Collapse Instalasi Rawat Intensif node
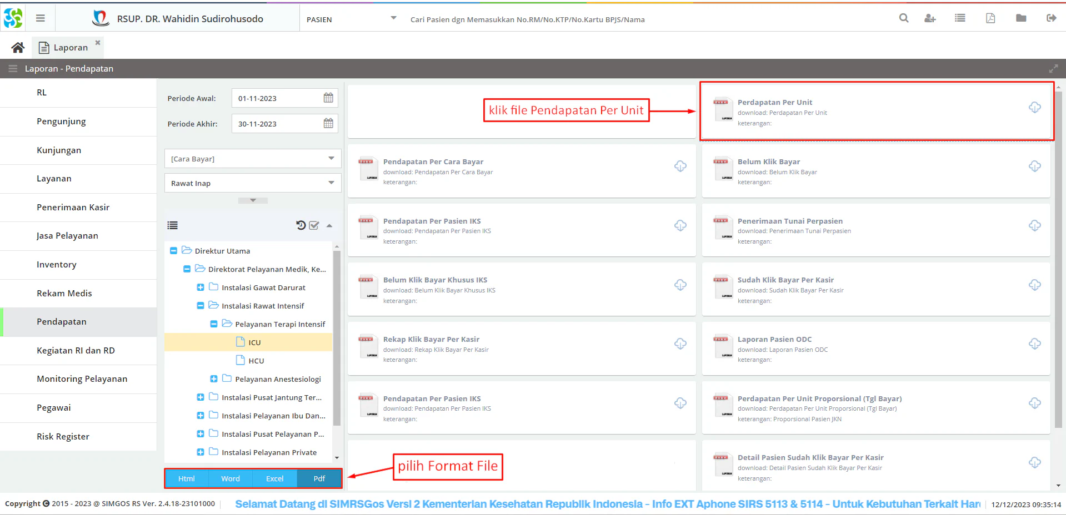Viewport: 1066px width, 515px height. coord(200,306)
